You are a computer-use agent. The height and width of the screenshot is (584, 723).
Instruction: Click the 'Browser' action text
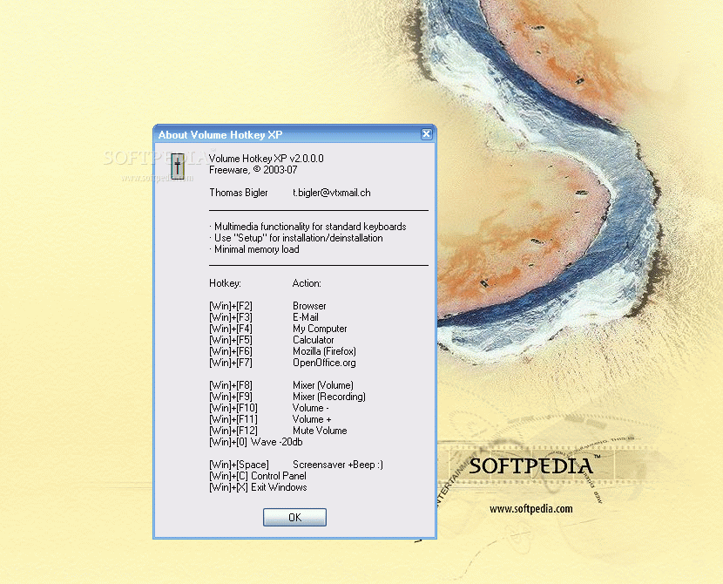click(309, 306)
